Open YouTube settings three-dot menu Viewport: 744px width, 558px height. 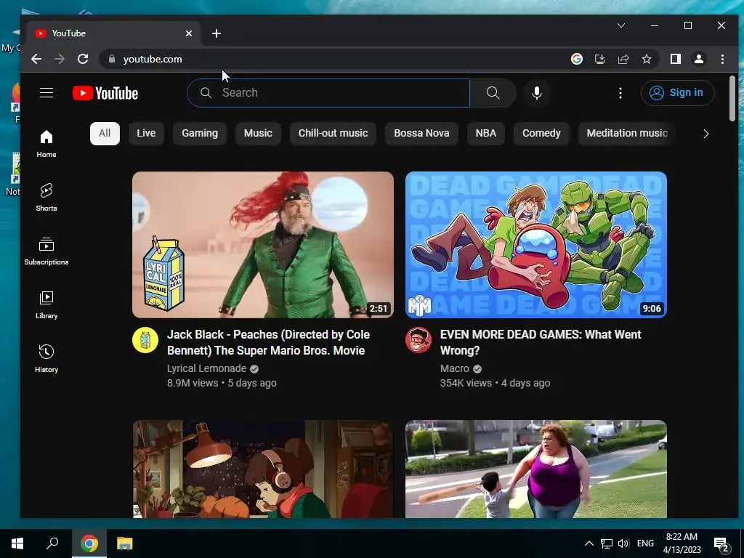[620, 92]
